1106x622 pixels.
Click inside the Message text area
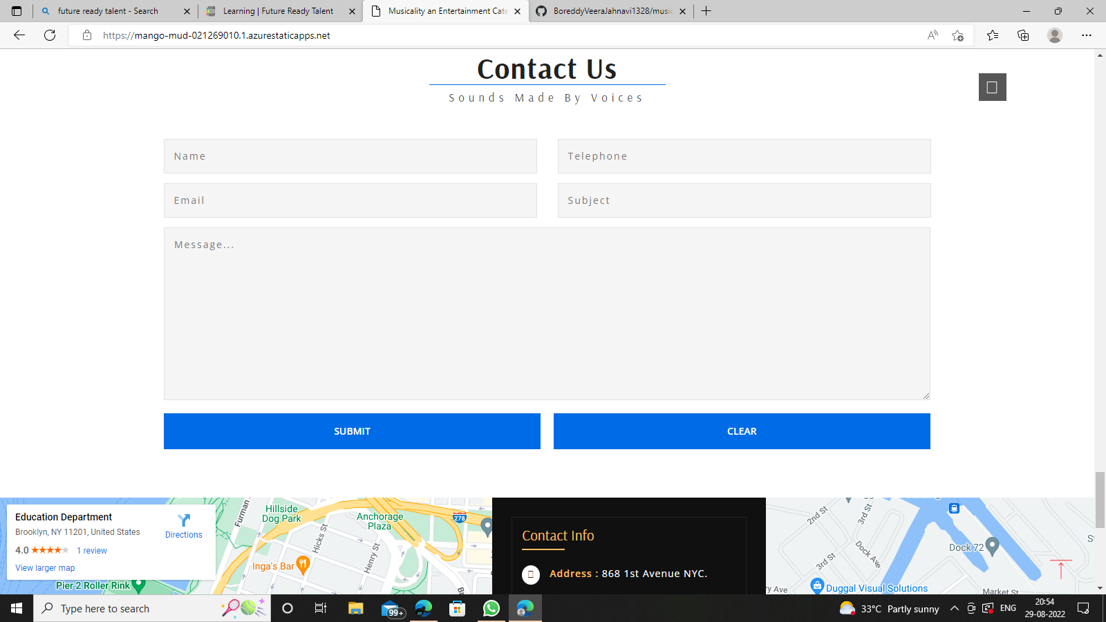[x=546, y=311]
